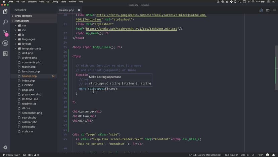Open the Debug view in activity bar

click(x=5, y=43)
